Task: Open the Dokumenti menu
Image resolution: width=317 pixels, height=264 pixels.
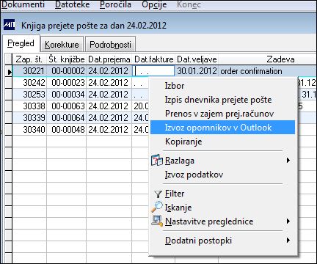Action: click(x=23, y=4)
